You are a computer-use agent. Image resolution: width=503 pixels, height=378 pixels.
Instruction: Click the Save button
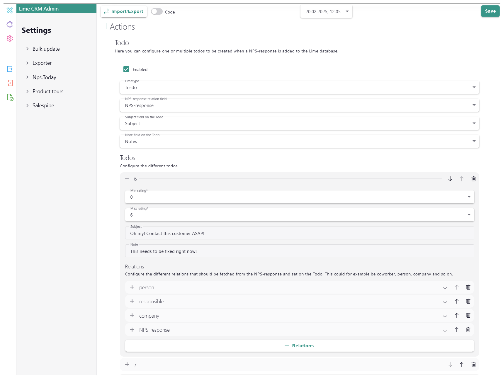490,11
